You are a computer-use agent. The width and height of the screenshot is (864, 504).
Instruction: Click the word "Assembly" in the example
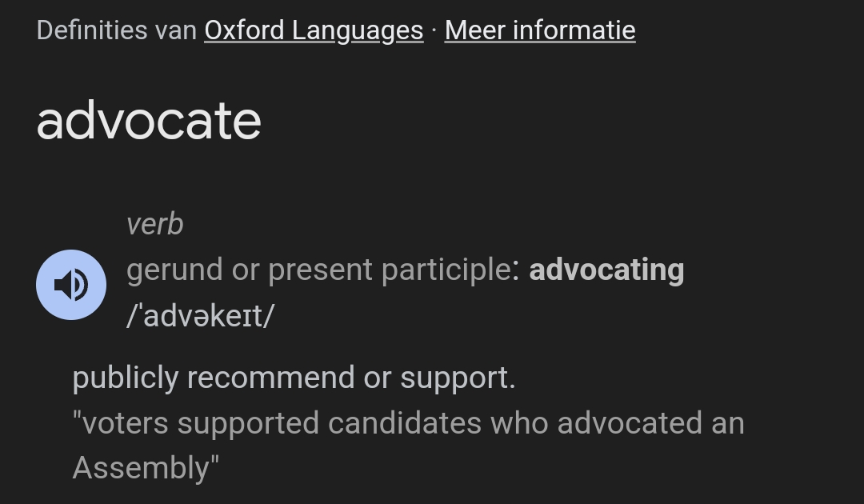click(x=142, y=468)
